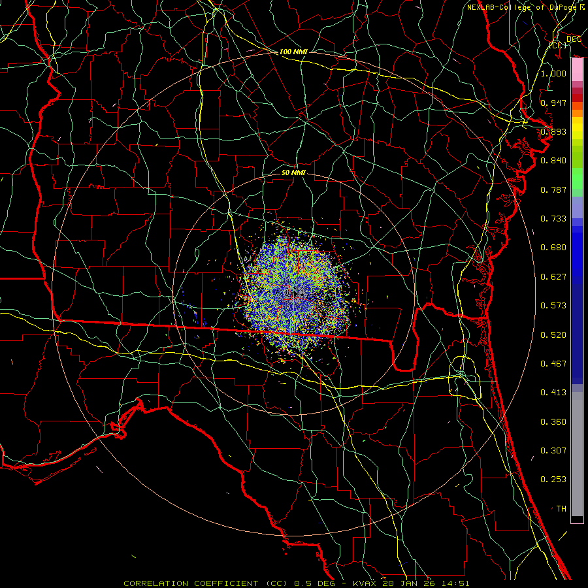The height and width of the screenshot is (588, 588).
Task: Select the 0.787 legend value
Action: [x=553, y=189]
